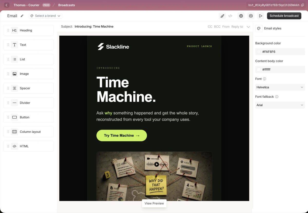Open broadcast settings gear icon
Screen dimensions: 308x213
(251, 16)
